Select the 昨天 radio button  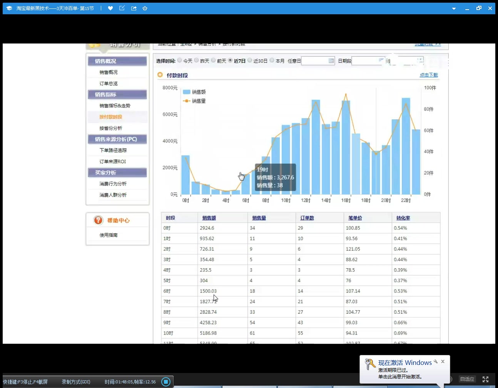point(196,60)
